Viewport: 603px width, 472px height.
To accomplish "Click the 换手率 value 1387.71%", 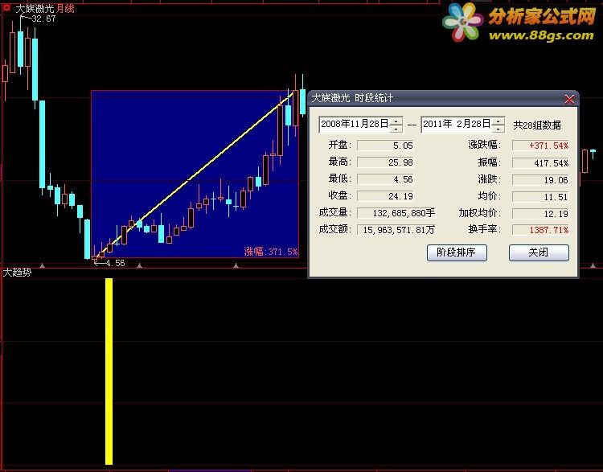I will pos(540,230).
